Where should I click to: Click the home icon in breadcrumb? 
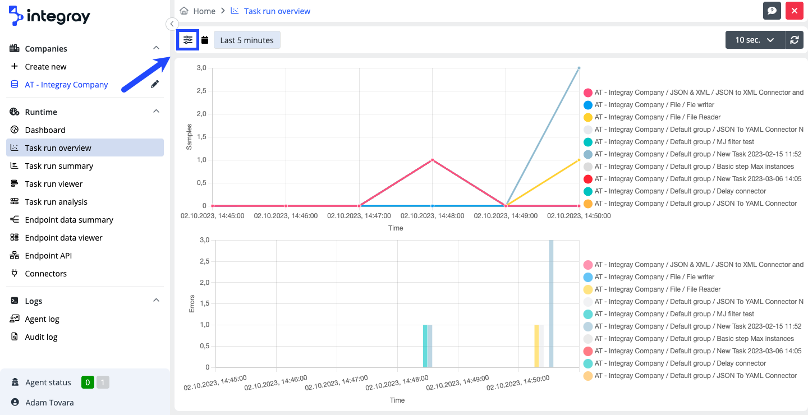tap(183, 11)
